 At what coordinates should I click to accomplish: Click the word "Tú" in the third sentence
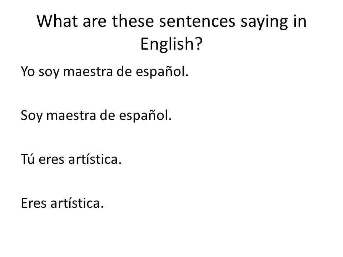point(28,158)
